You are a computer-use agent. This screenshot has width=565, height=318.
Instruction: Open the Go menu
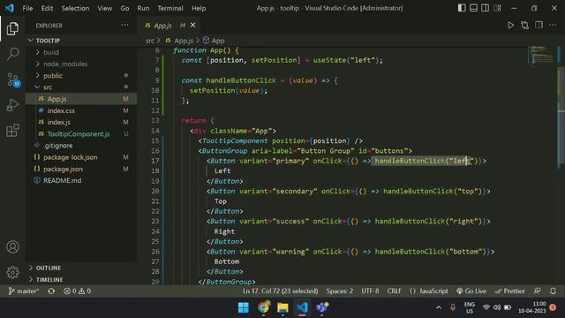tap(124, 8)
